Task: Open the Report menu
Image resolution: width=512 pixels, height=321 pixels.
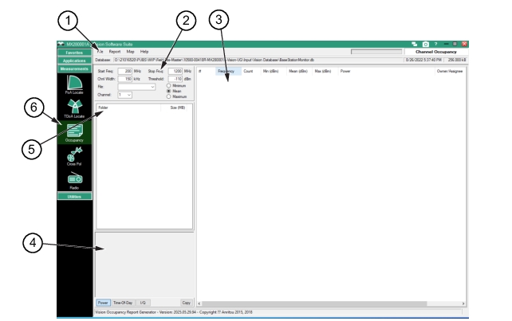Action: pyautogui.click(x=114, y=51)
